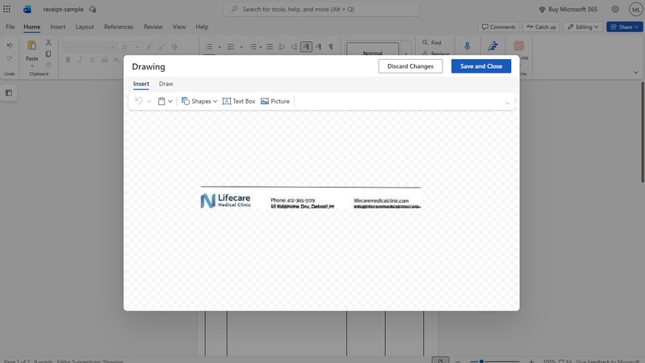This screenshot has height=363, width=645.
Task: Switch to the Layout ribbon tab
Action: click(x=85, y=27)
